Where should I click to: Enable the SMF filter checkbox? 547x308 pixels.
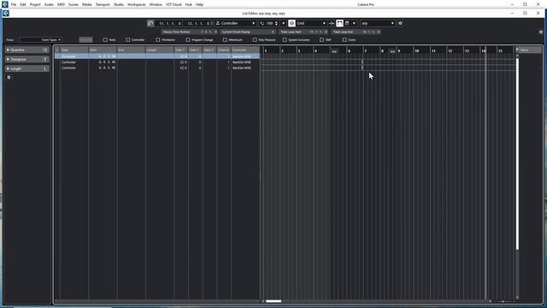click(321, 40)
